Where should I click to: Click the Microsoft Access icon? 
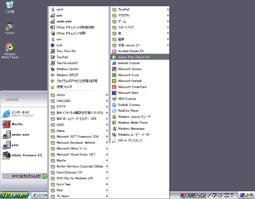coord(114,69)
